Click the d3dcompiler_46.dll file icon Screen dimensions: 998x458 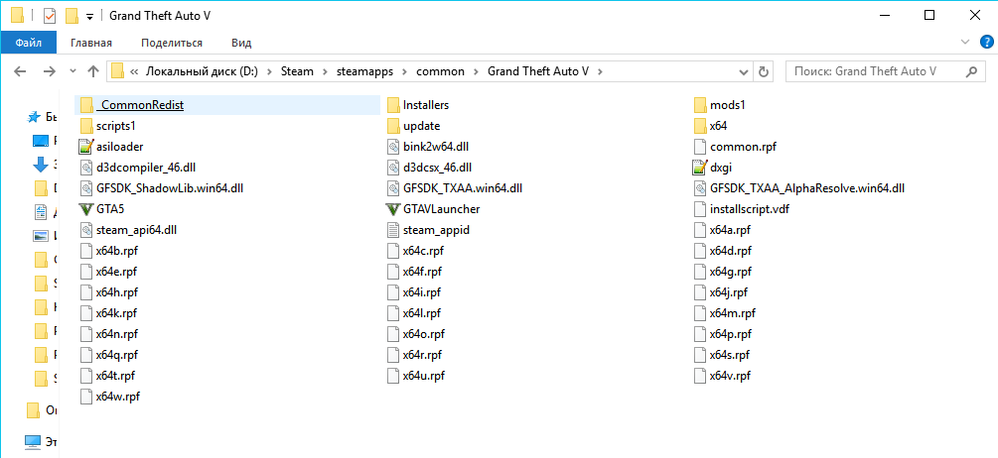click(86, 168)
